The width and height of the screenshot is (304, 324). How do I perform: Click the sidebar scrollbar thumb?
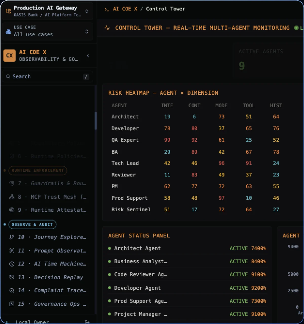point(96,121)
